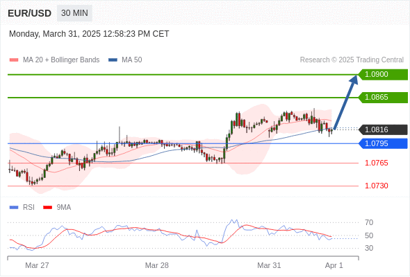Select the MA 50 legend label
Viewport: 410px width, 277px height.
132,60
